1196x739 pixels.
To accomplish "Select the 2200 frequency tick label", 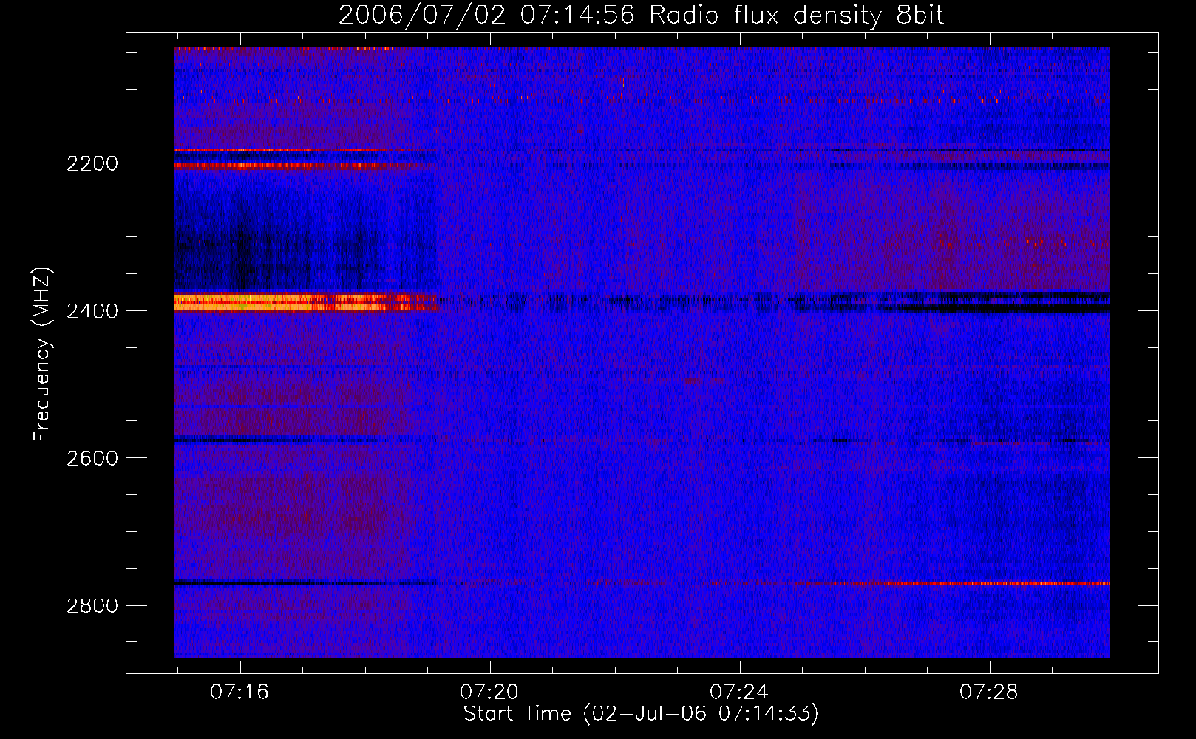I will (x=92, y=163).
